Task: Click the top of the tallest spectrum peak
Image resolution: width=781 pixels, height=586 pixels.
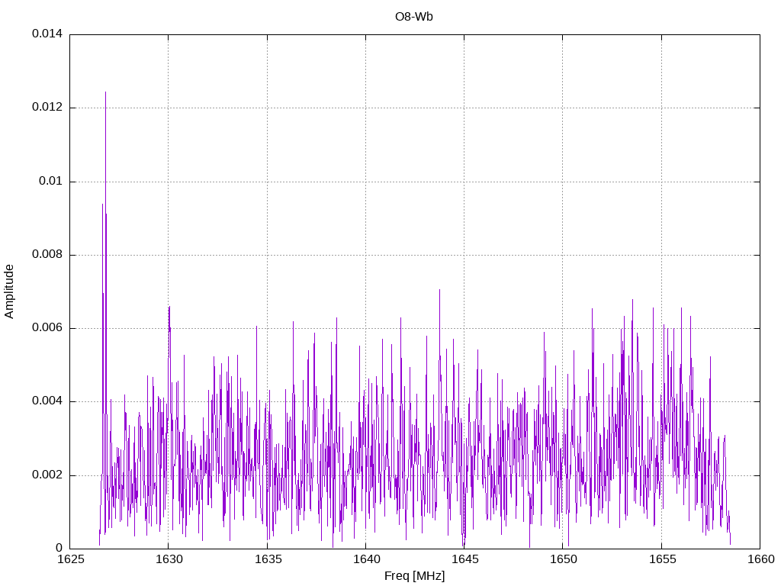Action: pos(105,92)
